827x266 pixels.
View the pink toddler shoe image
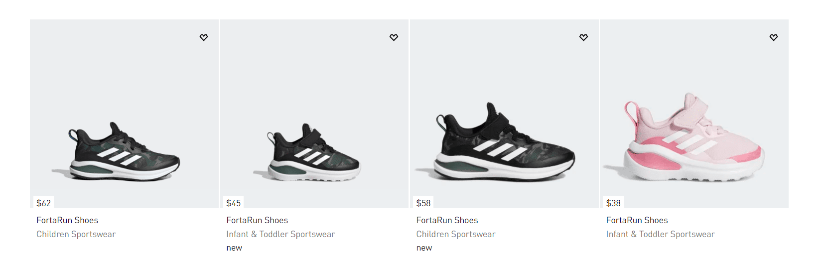click(694, 114)
